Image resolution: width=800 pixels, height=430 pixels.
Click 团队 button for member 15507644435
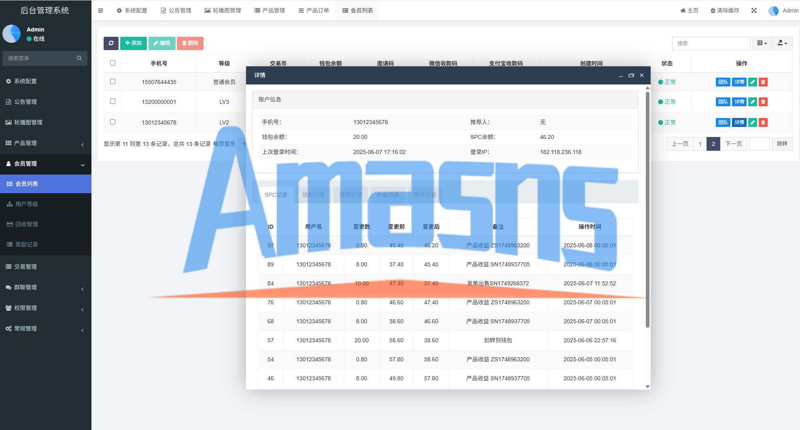coord(723,82)
